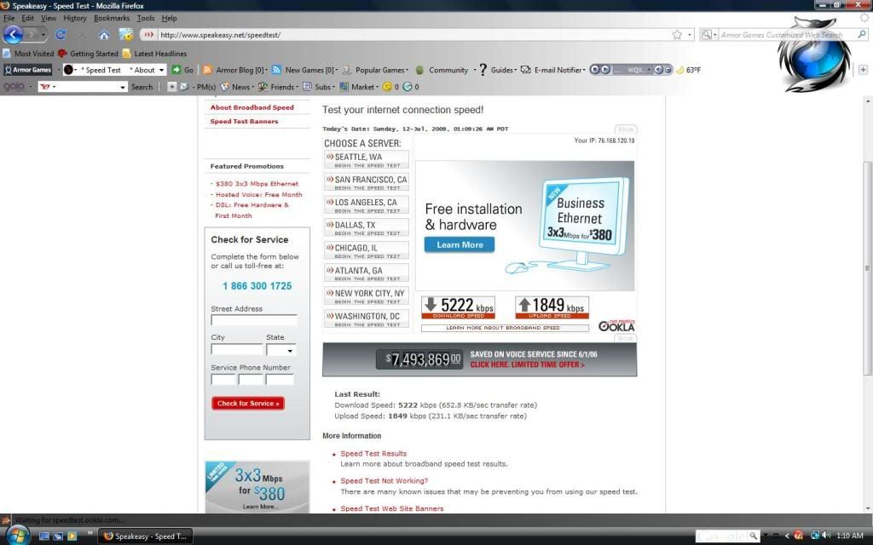Viewport: 873px width, 545px height.
Task: Click the Learn More button in the ad
Action: [460, 244]
